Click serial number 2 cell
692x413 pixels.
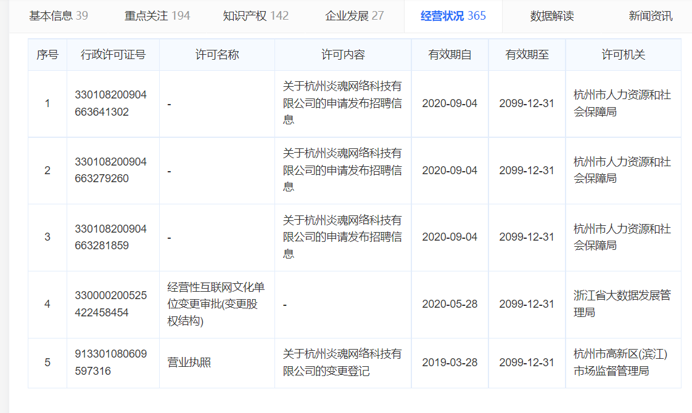47,170
